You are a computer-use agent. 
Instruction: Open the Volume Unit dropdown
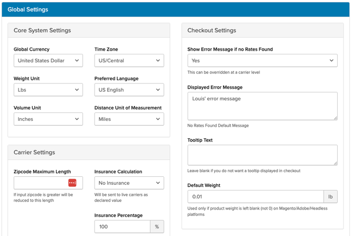coord(48,119)
